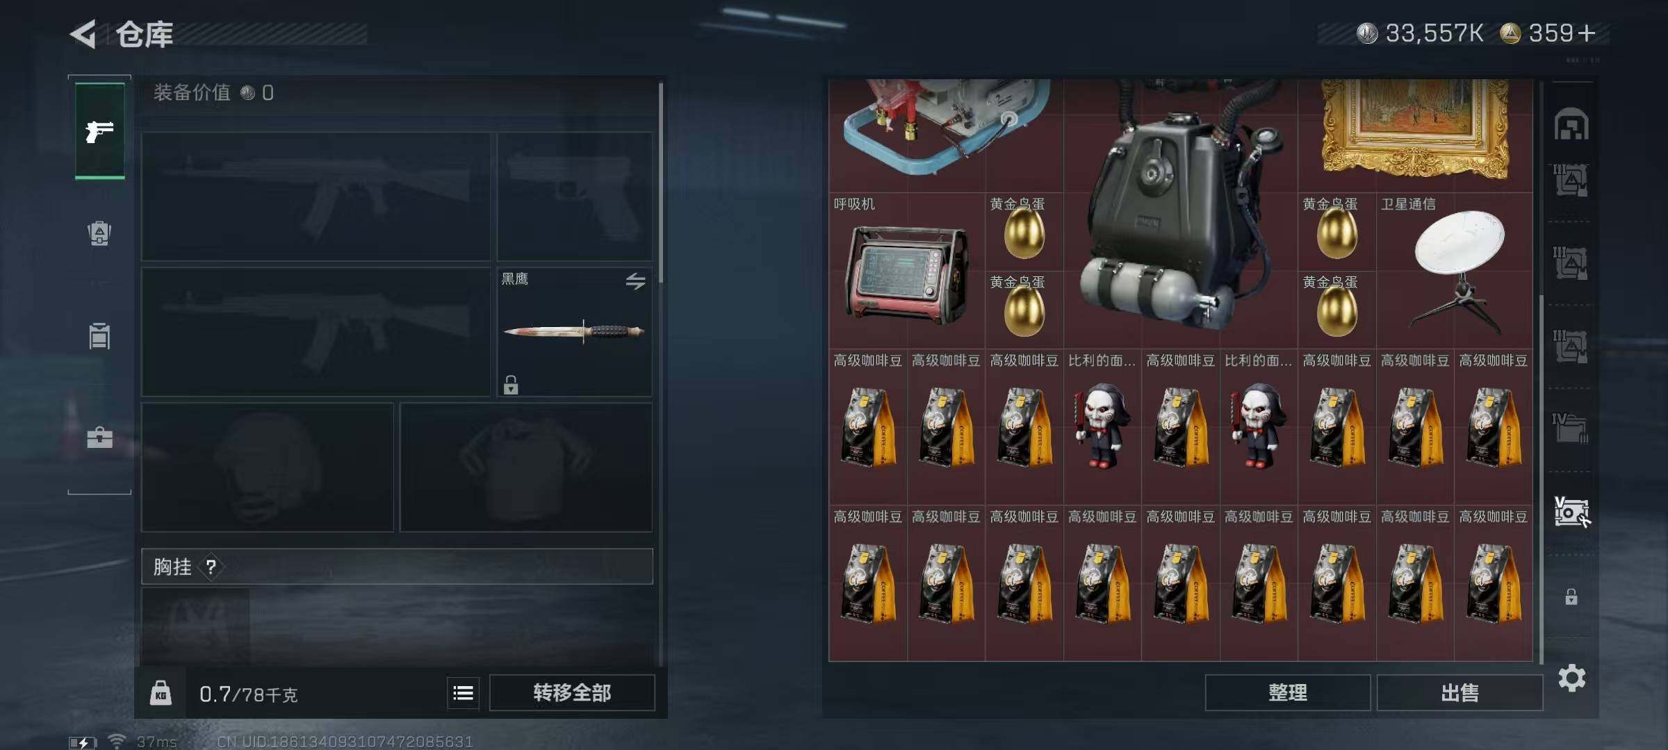Open the medical case sidebar tab

click(99, 438)
